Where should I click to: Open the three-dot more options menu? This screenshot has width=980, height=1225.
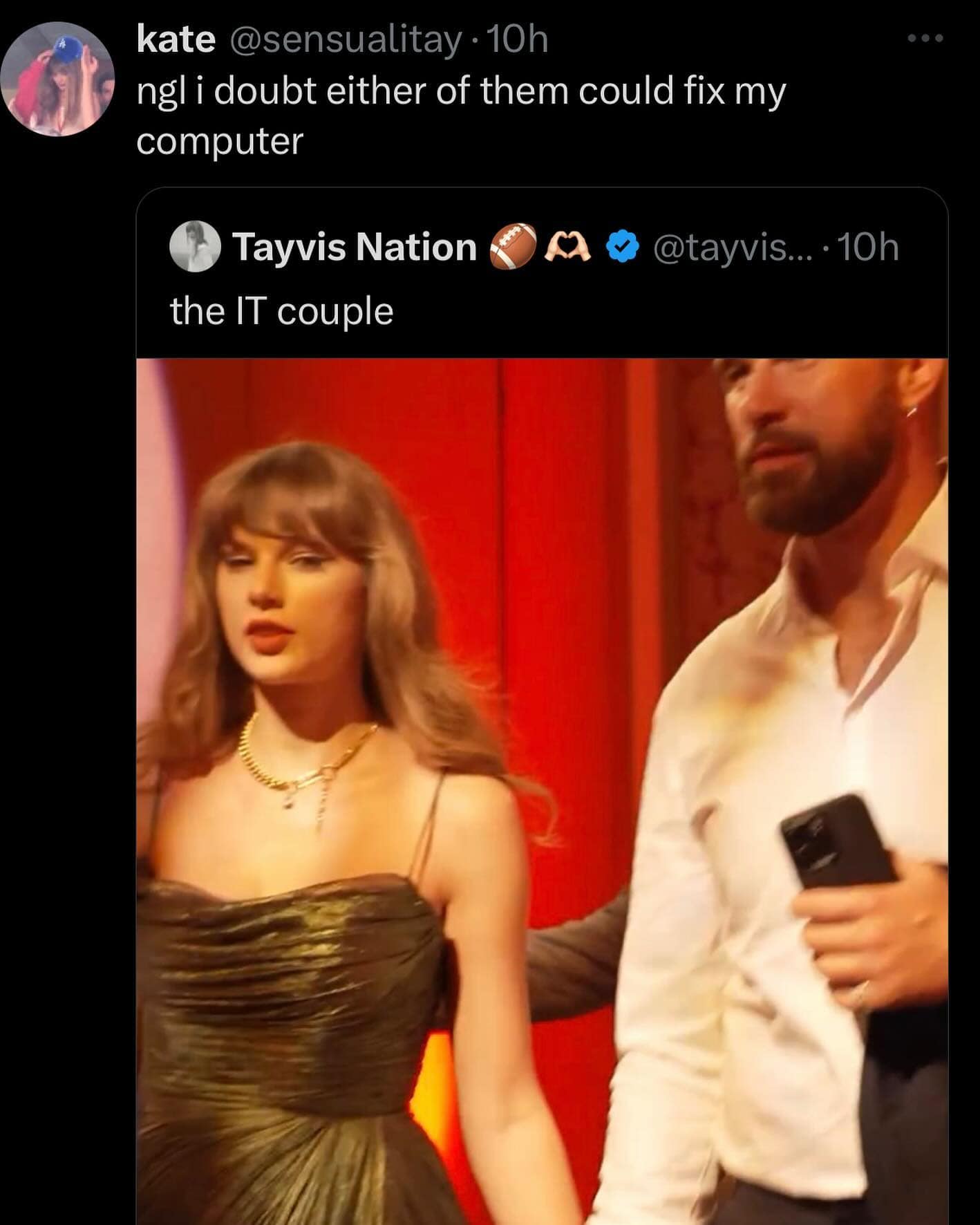925,39
